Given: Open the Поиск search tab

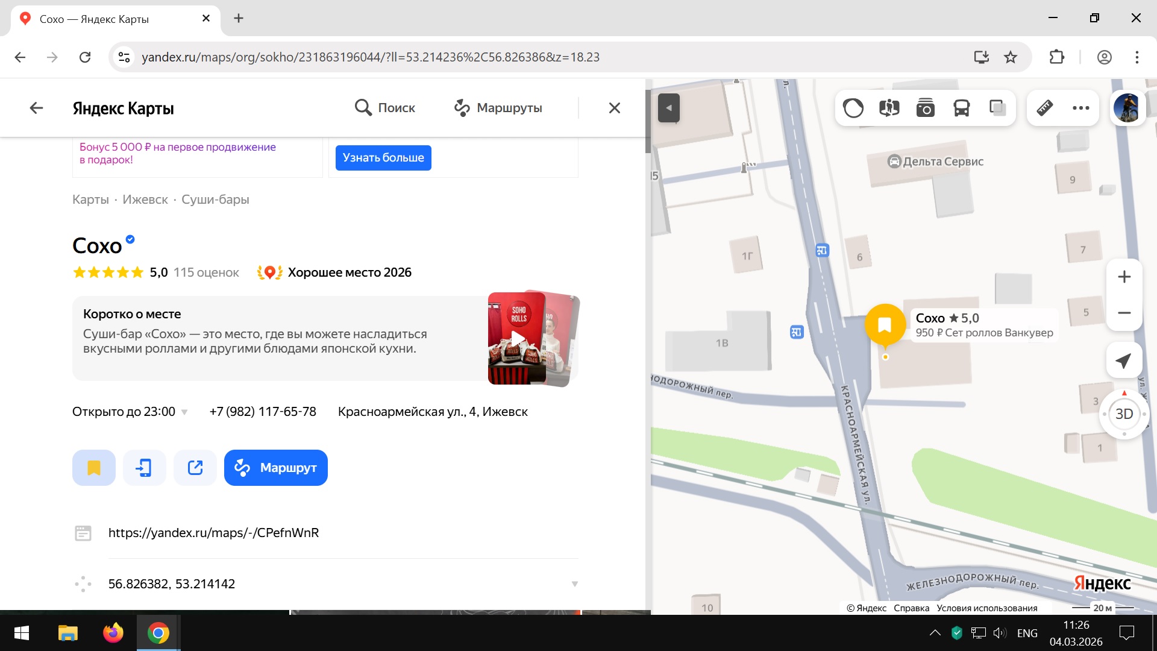Looking at the screenshot, I should coord(385,108).
